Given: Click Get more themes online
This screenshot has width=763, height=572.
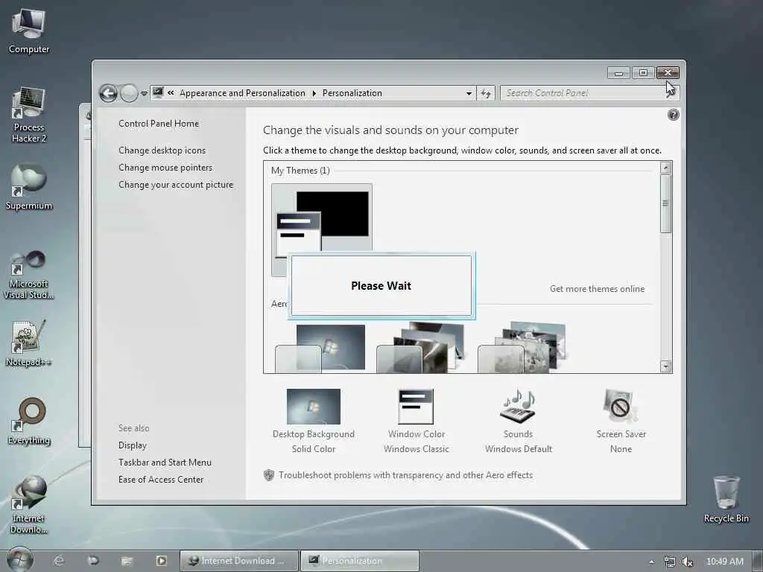Looking at the screenshot, I should [597, 289].
